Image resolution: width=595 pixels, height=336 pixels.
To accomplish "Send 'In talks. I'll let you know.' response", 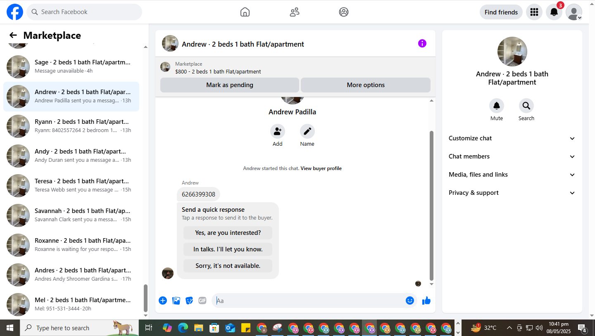I will pyautogui.click(x=228, y=249).
